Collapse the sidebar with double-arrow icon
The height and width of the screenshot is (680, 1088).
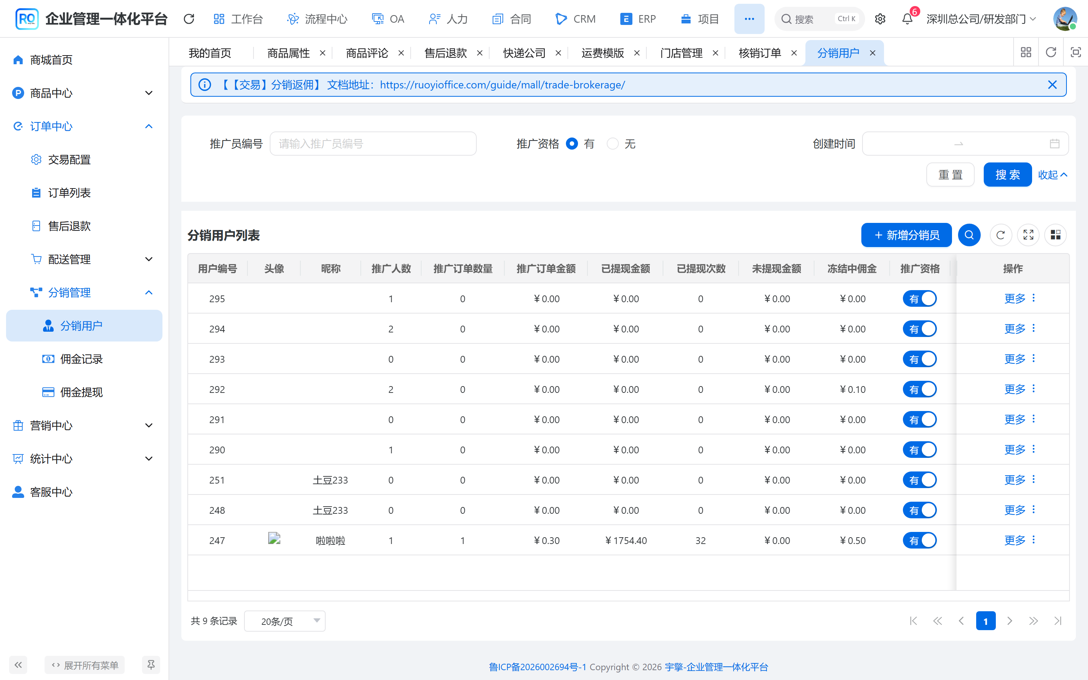point(18,665)
